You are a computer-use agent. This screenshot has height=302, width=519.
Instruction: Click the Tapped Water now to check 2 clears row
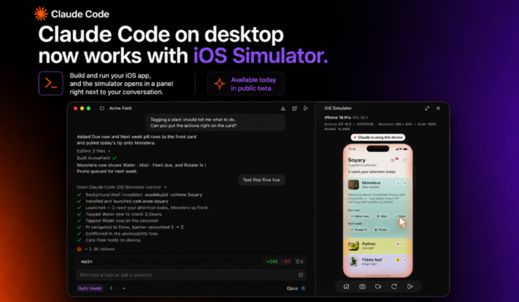[120, 214]
